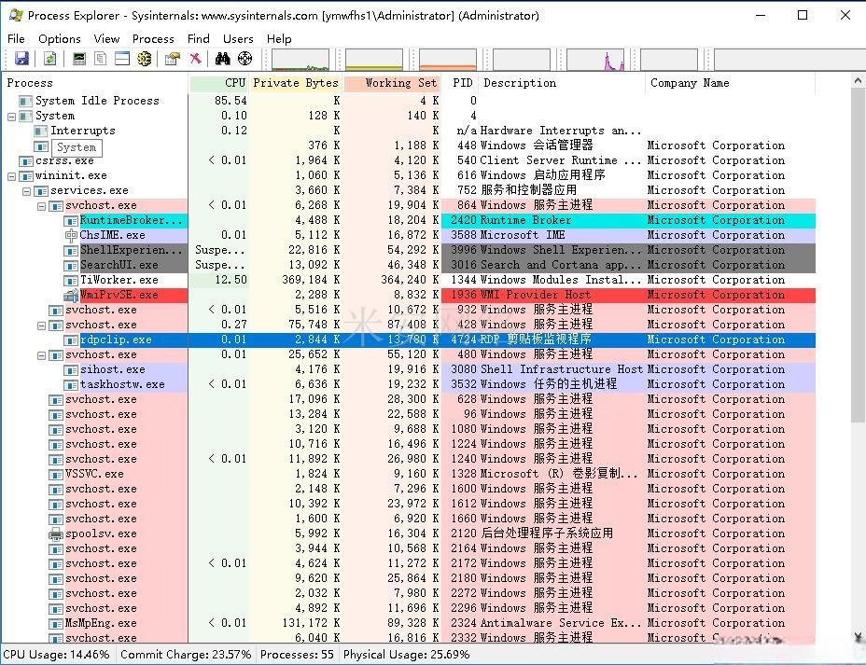The image size is (866, 665).
Task: Click the yellow commit history mini graph
Action: pos(374,60)
